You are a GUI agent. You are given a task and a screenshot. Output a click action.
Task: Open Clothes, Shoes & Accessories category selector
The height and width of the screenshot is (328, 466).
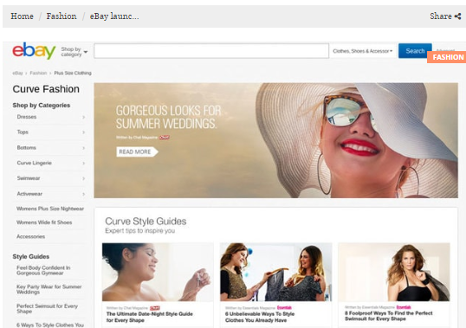[x=363, y=51]
